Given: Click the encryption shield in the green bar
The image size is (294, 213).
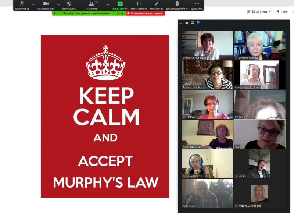Looking at the screenshot, I should click(122, 13).
